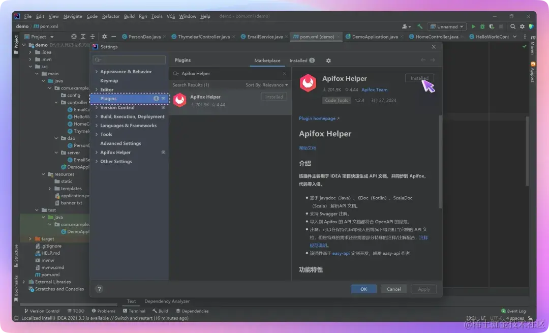Open the Maven tool window on right edge
This screenshot has width=549, height=333.
point(533,45)
